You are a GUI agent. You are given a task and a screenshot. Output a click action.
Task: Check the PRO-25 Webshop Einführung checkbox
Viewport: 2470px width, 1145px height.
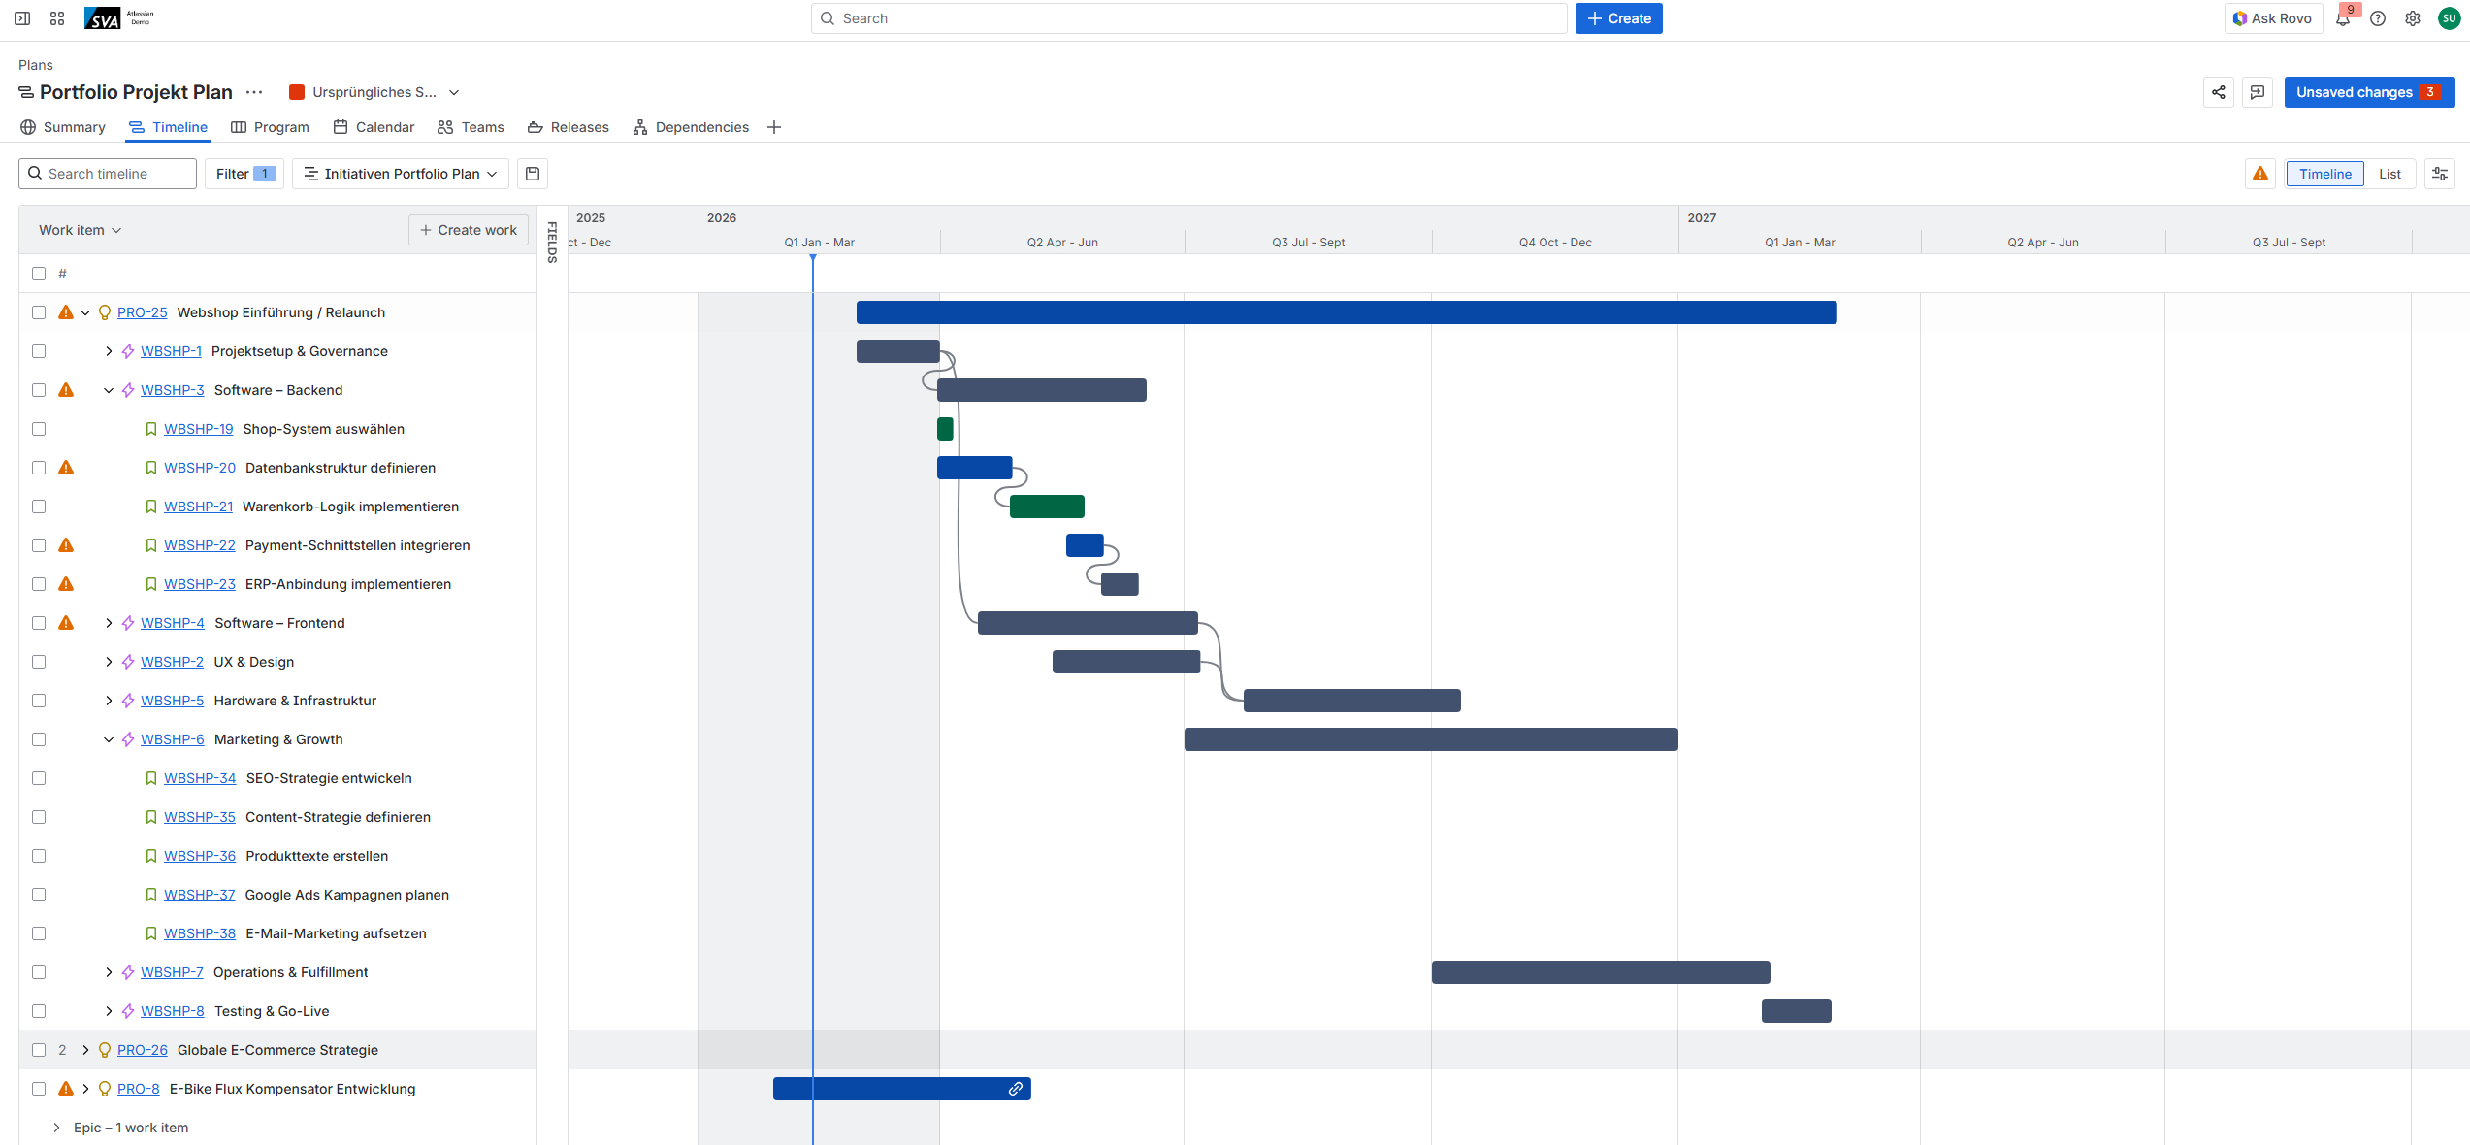pyautogui.click(x=39, y=312)
